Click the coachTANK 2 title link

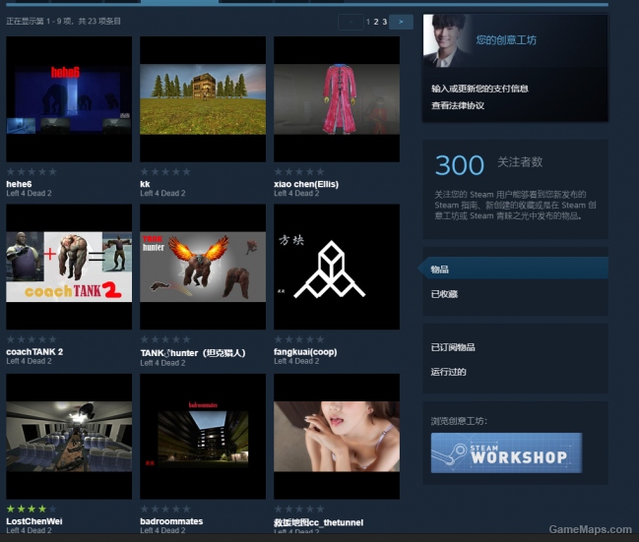coord(34,352)
